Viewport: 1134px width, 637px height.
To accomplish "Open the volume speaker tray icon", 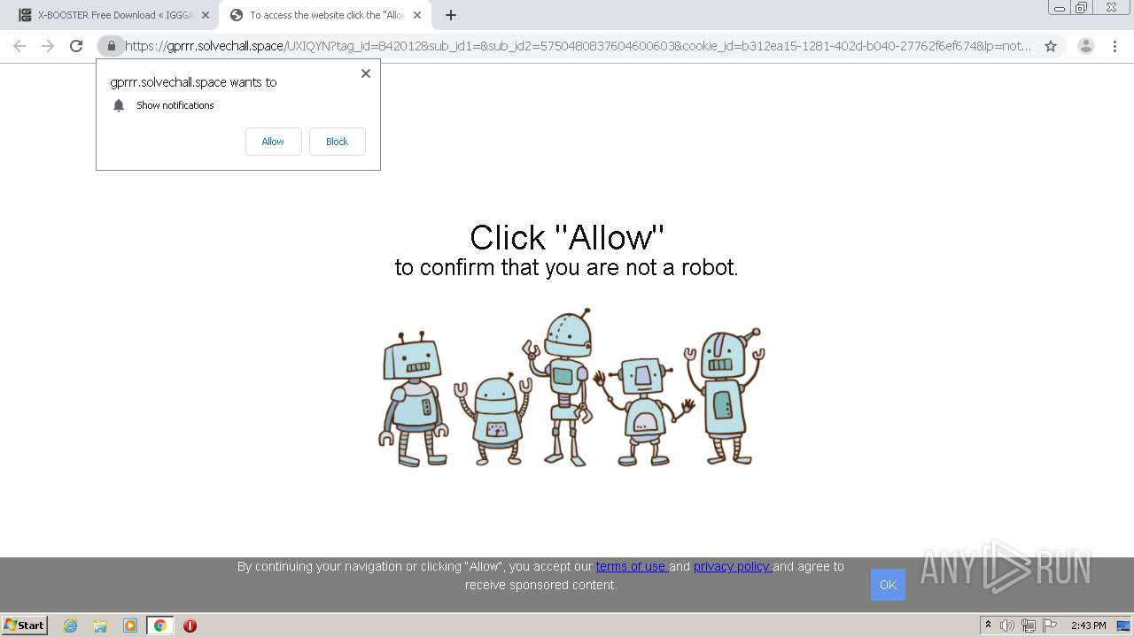I will [1007, 625].
